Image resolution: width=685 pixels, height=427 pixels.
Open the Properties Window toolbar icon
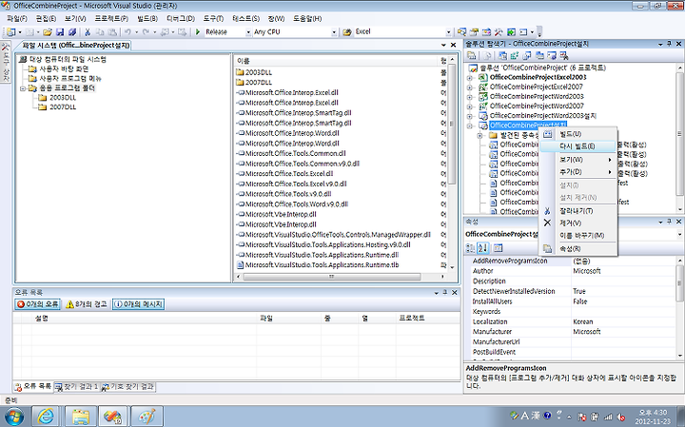coord(474,32)
